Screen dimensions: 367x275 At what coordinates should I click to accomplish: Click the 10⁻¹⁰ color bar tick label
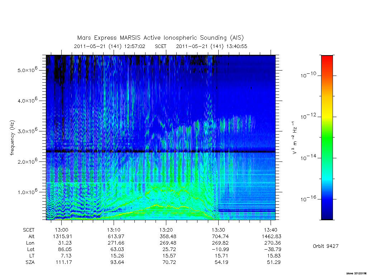[x=308, y=75]
